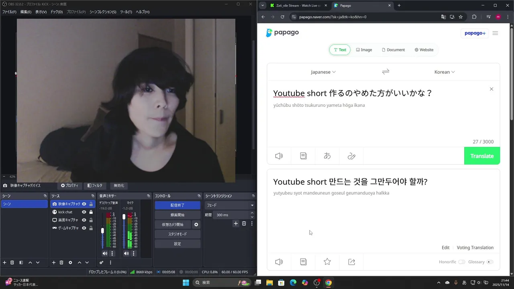Hide the kick chat source
The height and width of the screenshot is (289, 514).
point(84,212)
